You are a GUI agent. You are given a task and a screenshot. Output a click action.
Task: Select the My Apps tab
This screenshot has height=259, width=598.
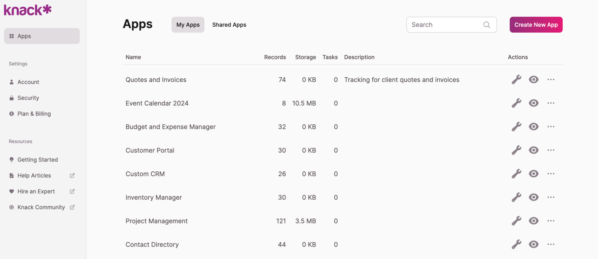tap(188, 24)
